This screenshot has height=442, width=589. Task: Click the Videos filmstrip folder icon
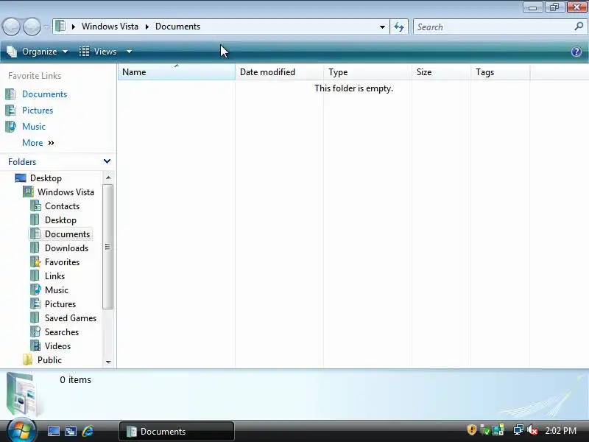point(35,345)
